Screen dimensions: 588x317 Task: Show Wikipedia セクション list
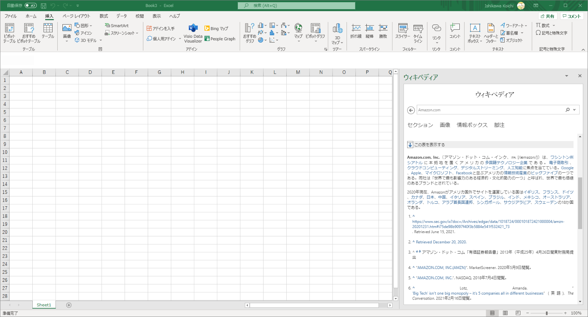(x=420, y=125)
